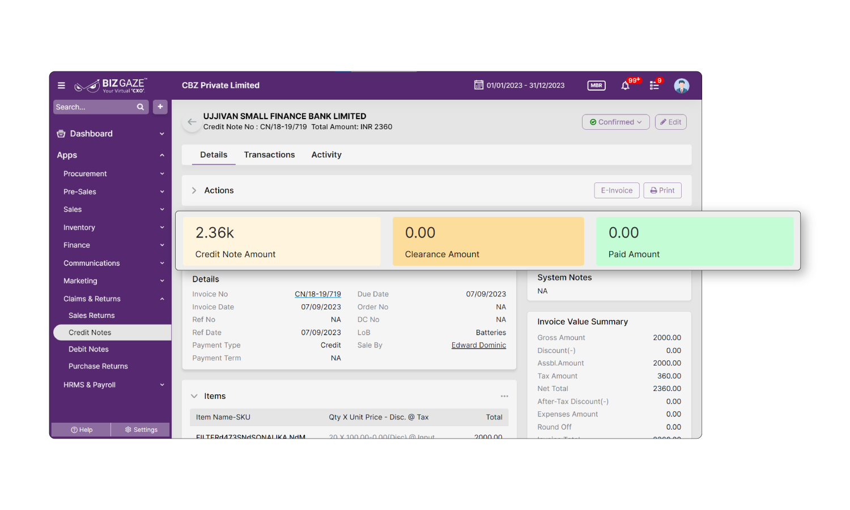The width and height of the screenshot is (850, 510).
Task: Click the BizGaze logo
Action: [111, 86]
